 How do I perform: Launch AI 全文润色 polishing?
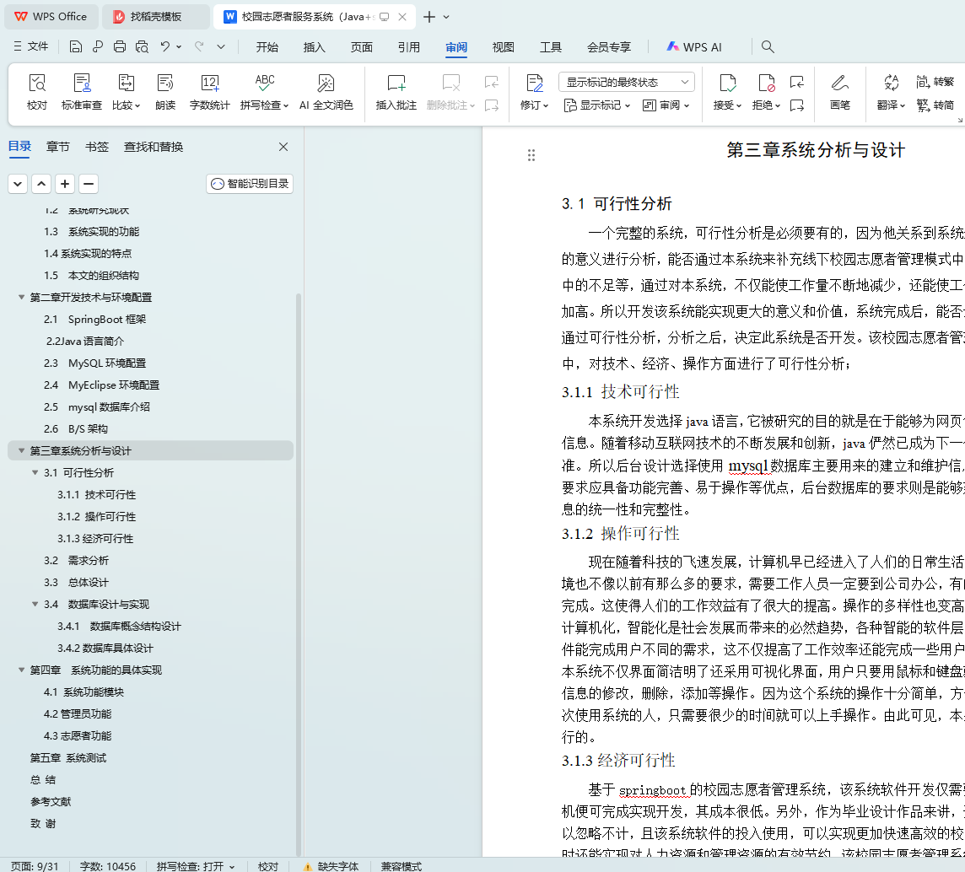pyautogui.click(x=326, y=92)
